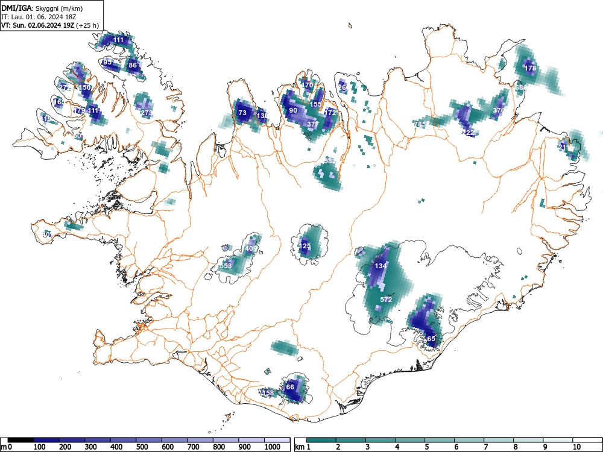Screen dimensions: 603x452
Task: Click the 'km' unit label on the legend
Action: 300,447
